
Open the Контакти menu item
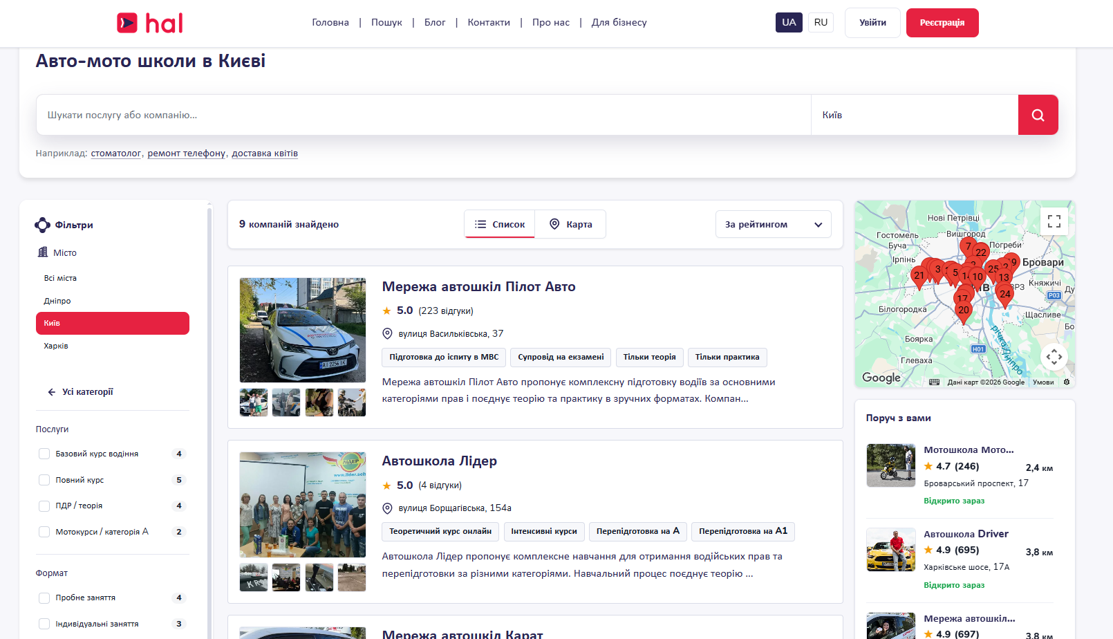(x=489, y=22)
